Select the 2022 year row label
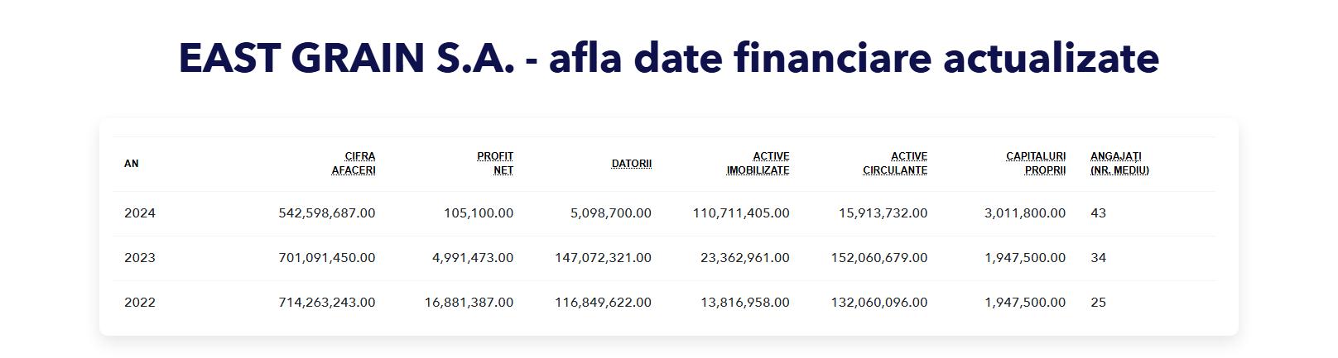The image size is (1338, 358). coord(140,303)
